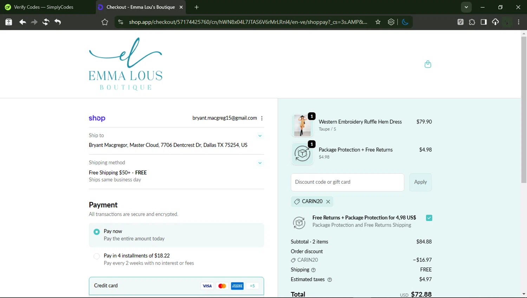Click the CARIN20 order discount line

coord(361,260)
